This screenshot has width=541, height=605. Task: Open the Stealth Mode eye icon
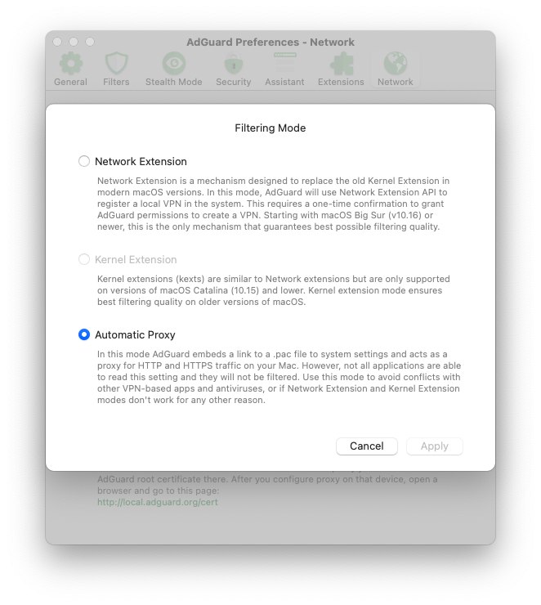point(174,63)
